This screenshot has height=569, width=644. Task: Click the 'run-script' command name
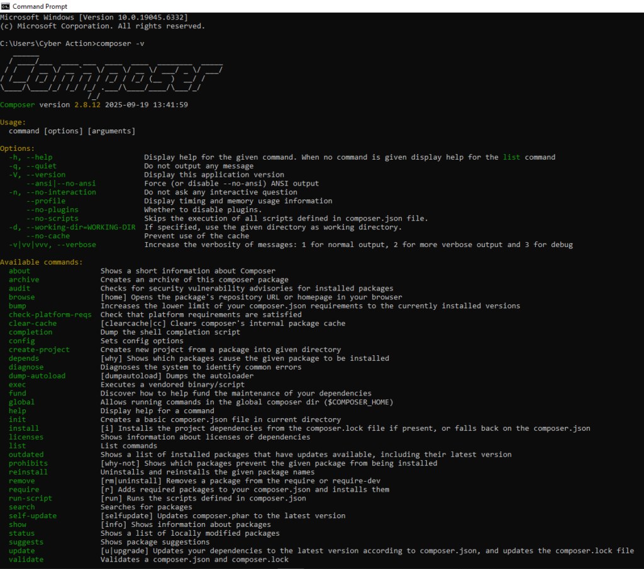coord(30,498)
